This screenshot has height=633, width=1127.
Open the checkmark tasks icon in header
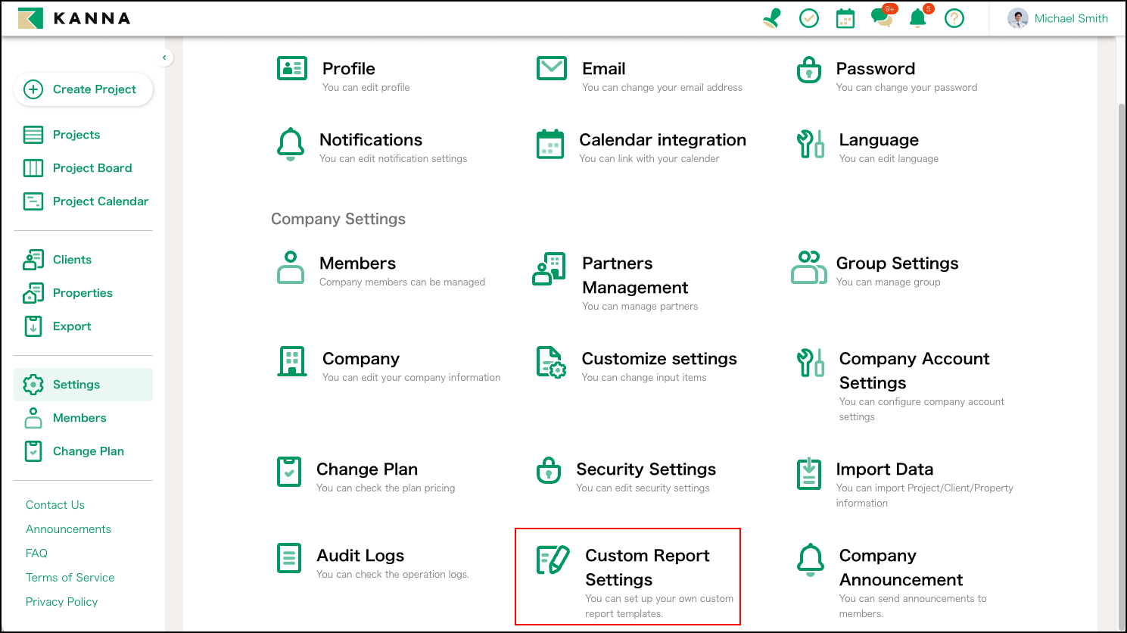coord(809,18)
